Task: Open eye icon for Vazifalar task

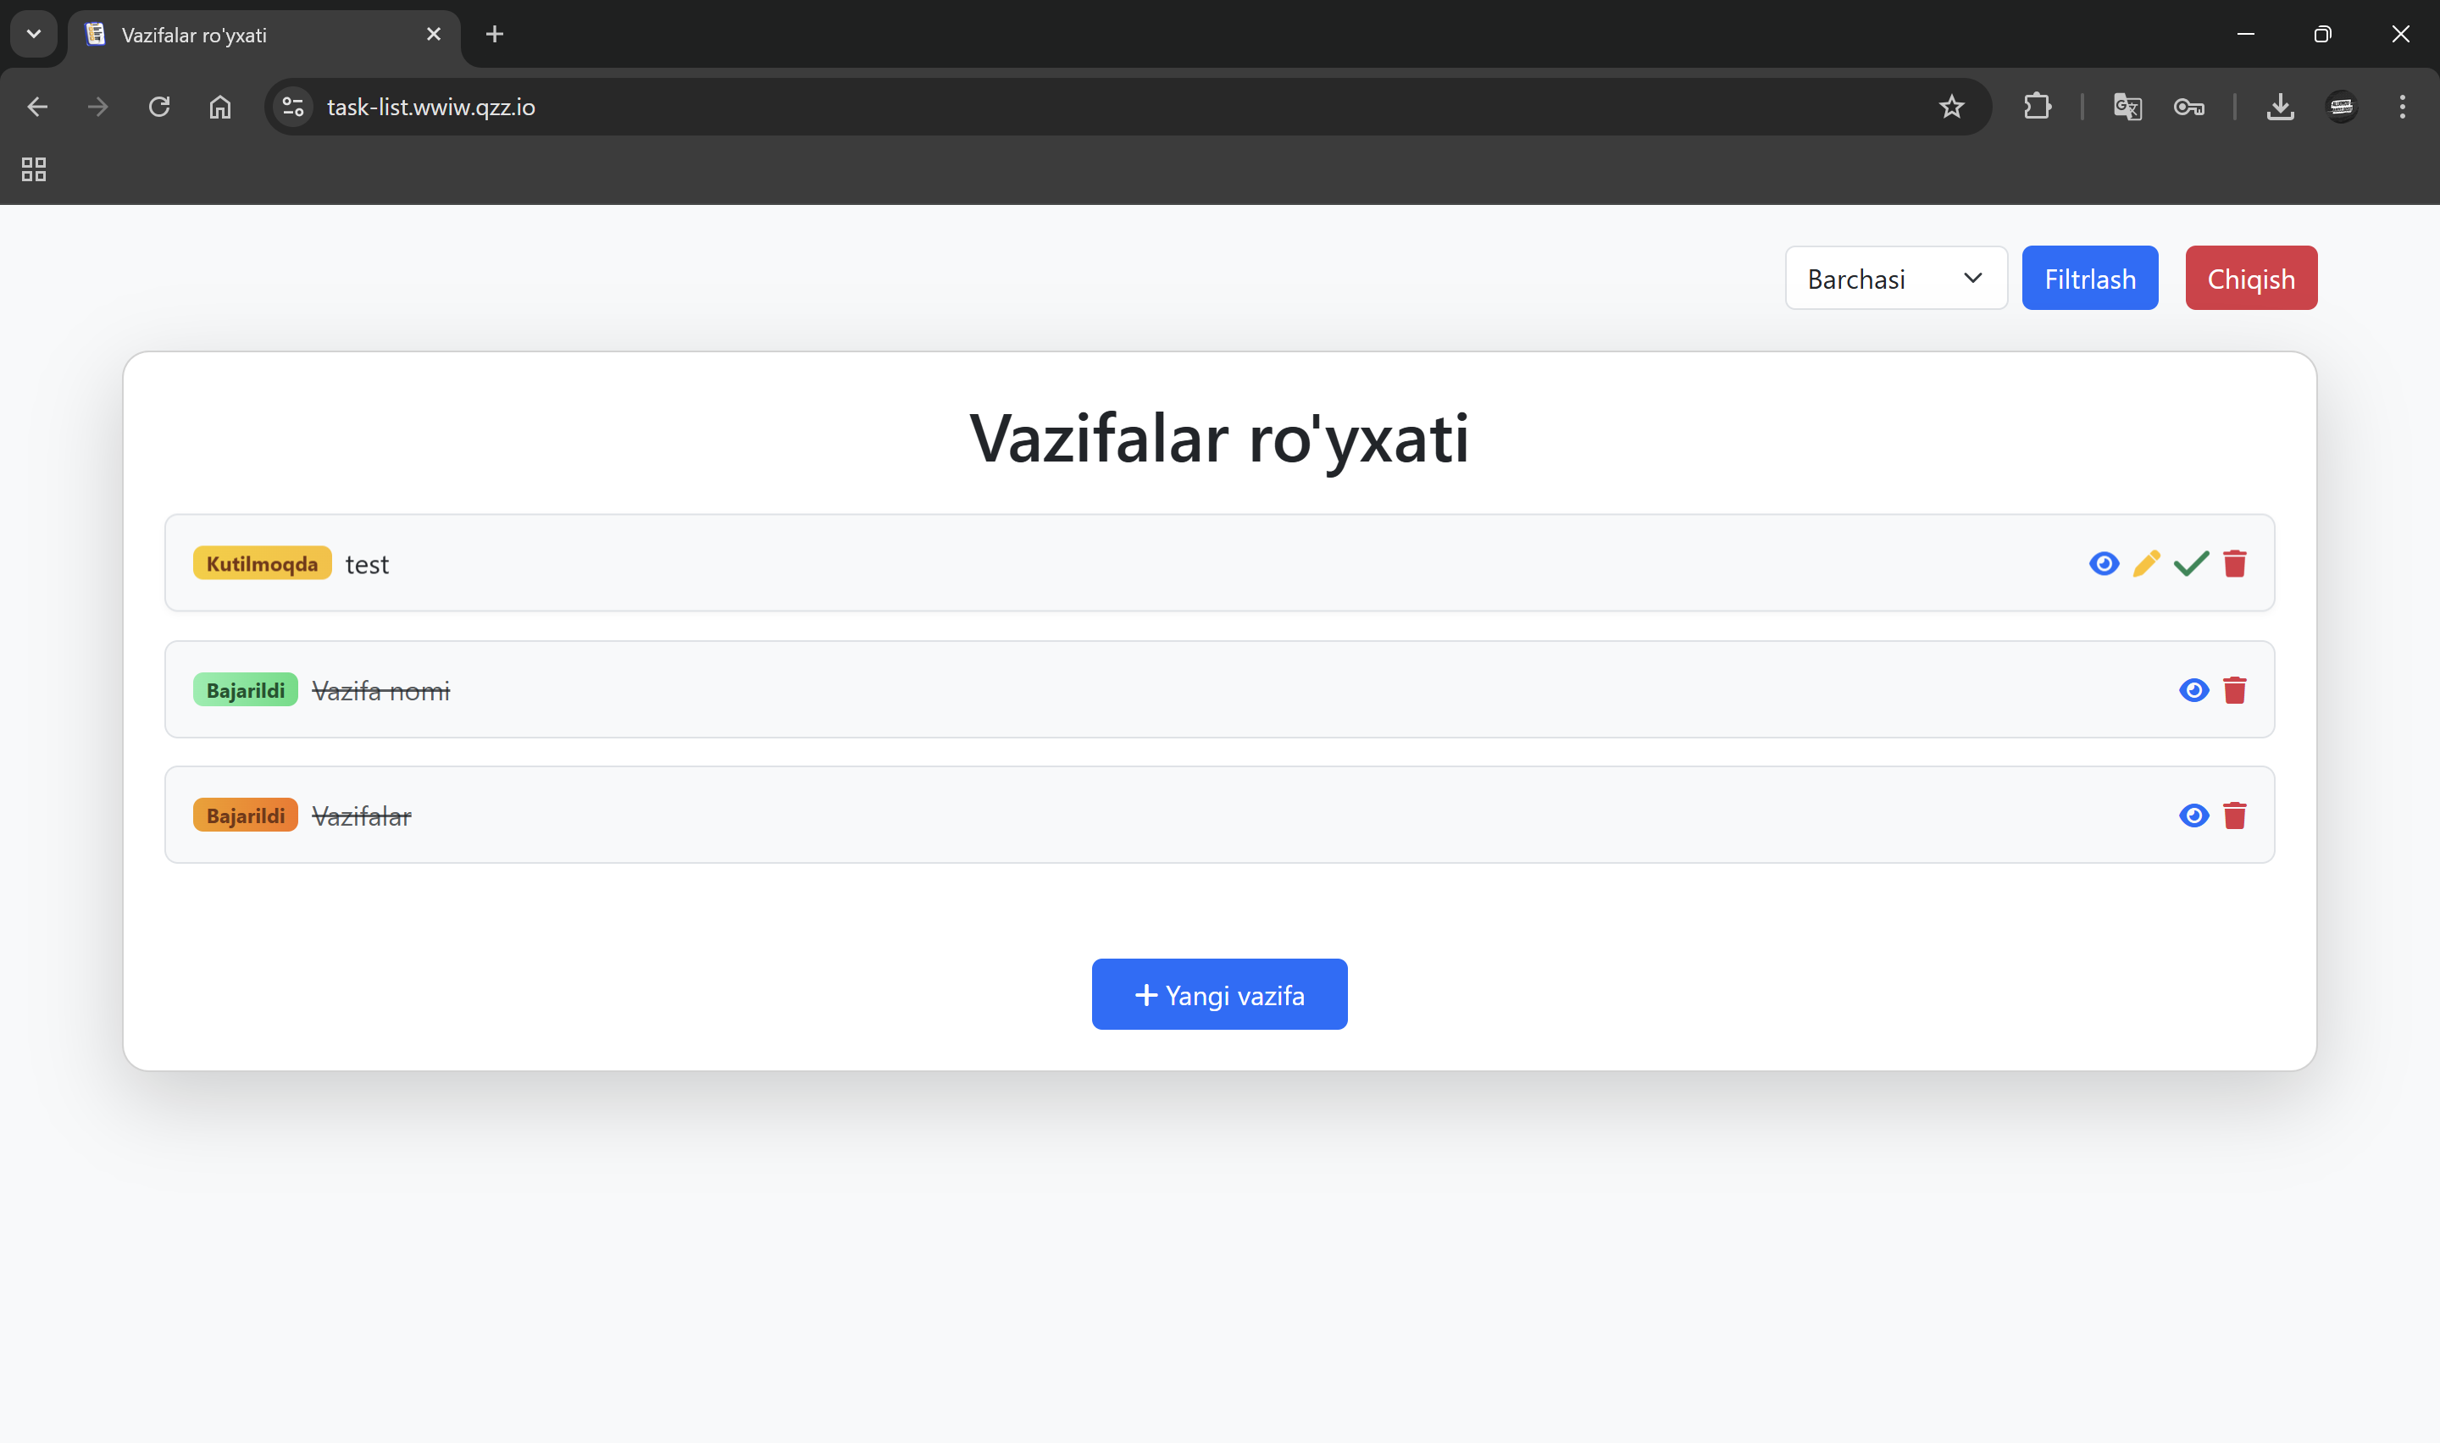Action: [x=2194, y=815]
